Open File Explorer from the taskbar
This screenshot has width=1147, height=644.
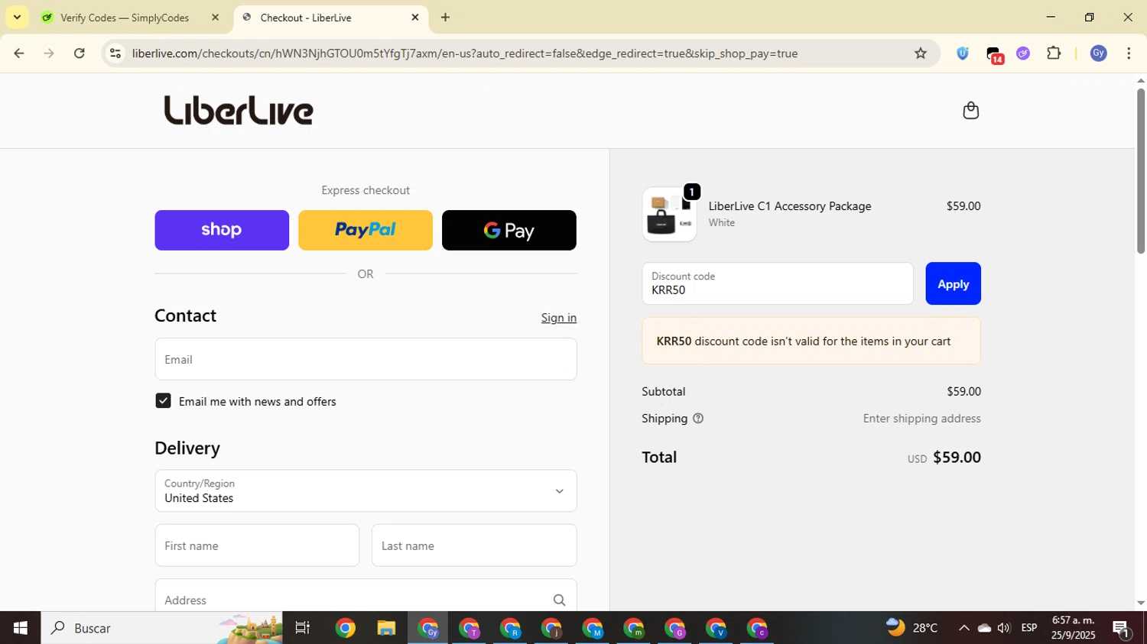coord(386,628)
